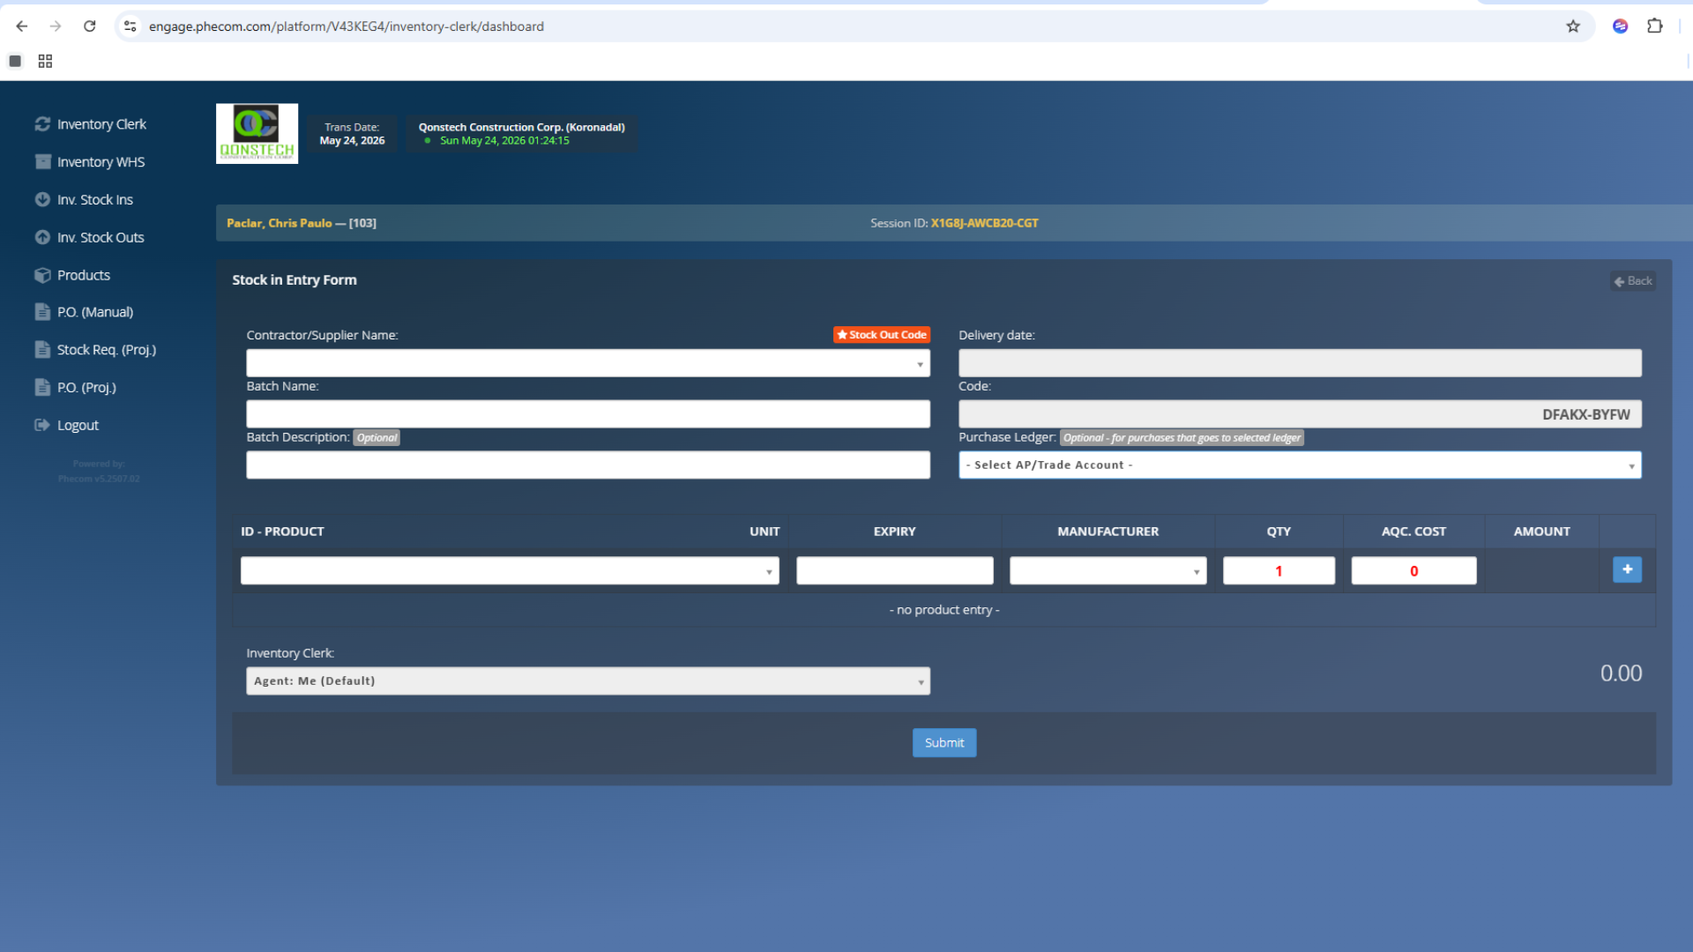Click the Optional tag beside Batch Description
The width and height of the screenshot is (1693, 952).
tap(377, 438)
